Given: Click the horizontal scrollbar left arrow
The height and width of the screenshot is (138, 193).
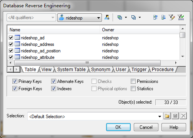Looking at the screenshot, I should coord(10,63).
